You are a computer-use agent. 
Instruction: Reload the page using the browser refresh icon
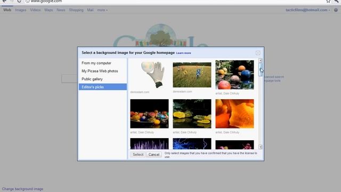[19, 1]
